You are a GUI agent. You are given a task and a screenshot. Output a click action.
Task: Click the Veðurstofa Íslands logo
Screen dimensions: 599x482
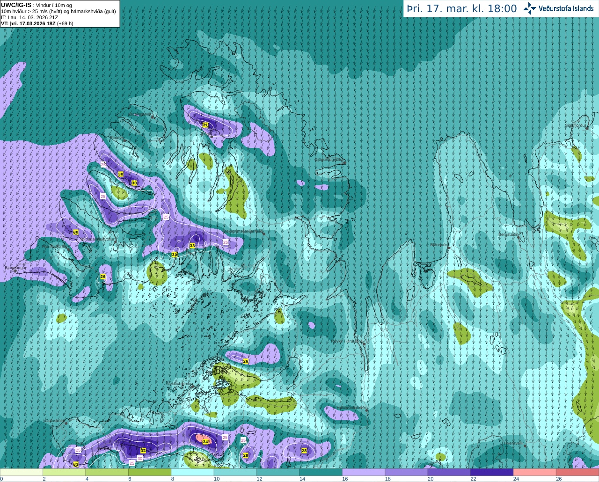pyautogui.click(x=559, y=8)
